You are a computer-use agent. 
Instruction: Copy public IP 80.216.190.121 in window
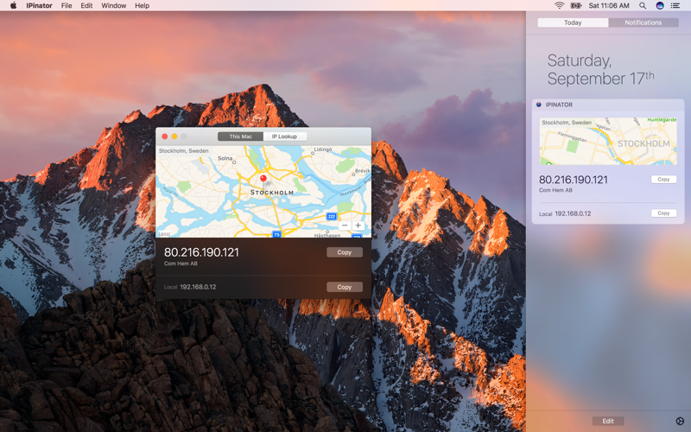click(x=345, y=252)
